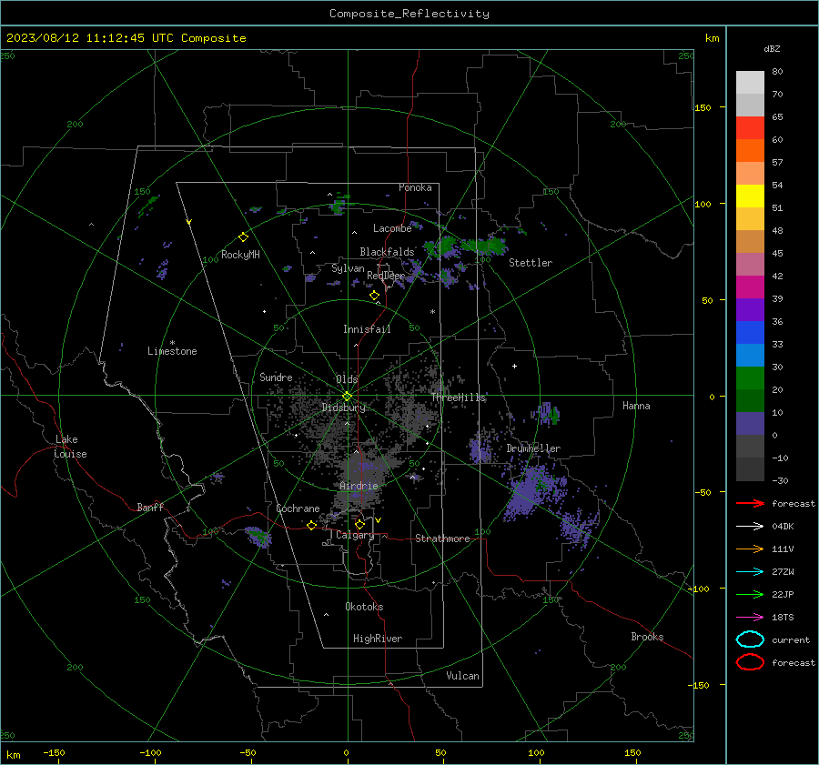
Task: Click the cyan current ellipse legend icon
Action: (x=750, y=639)
